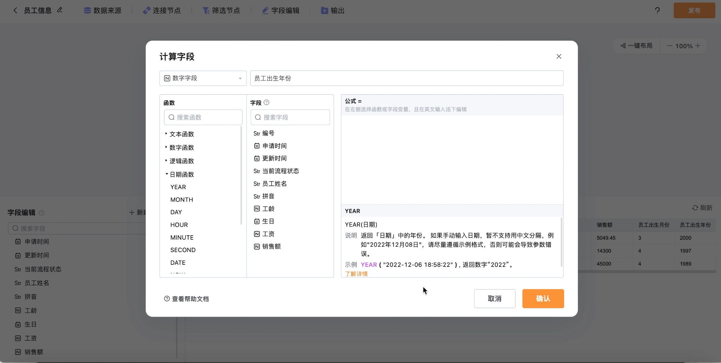Click the table cell 5049.45
This screenshot has height=363, width=721.
click(606, 238)
